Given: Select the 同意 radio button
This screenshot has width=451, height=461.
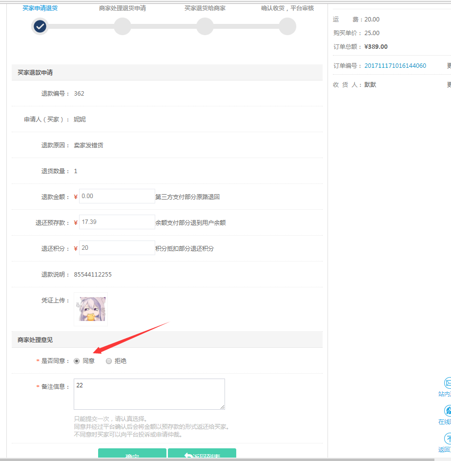Looking at the screenshot, I should [77, 361].
